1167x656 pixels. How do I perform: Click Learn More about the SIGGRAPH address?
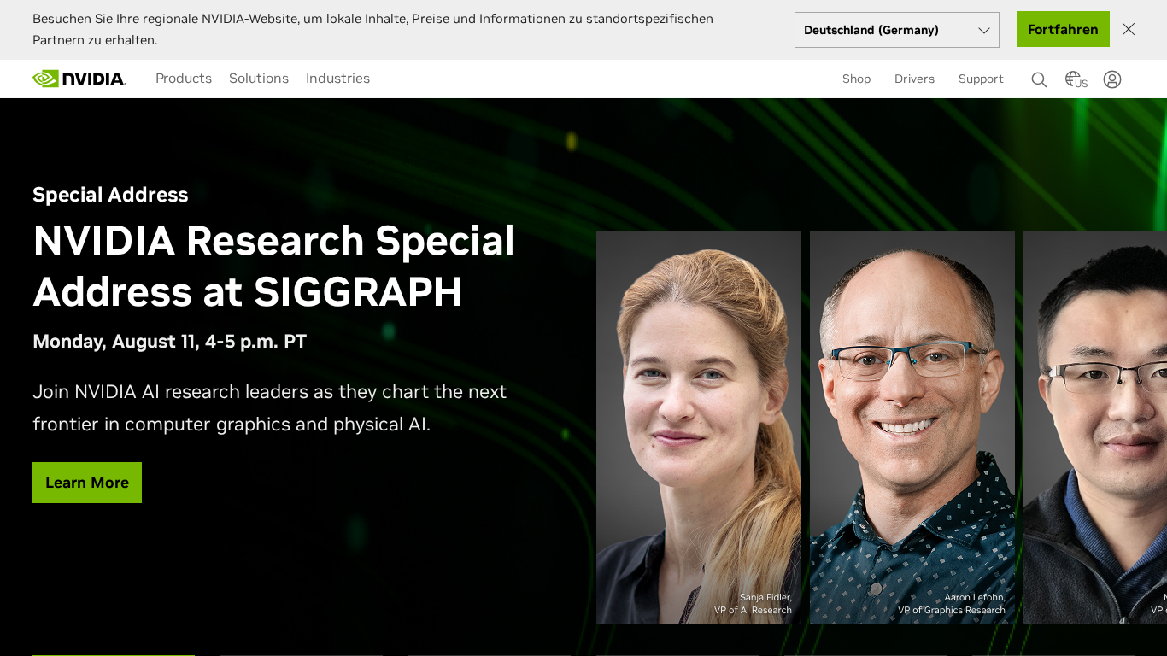(x=86, y=482)
